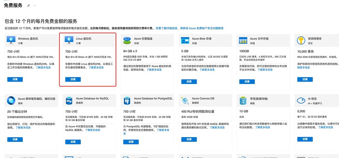Click the 64 GB x 2 amount text

click(130, 51)
